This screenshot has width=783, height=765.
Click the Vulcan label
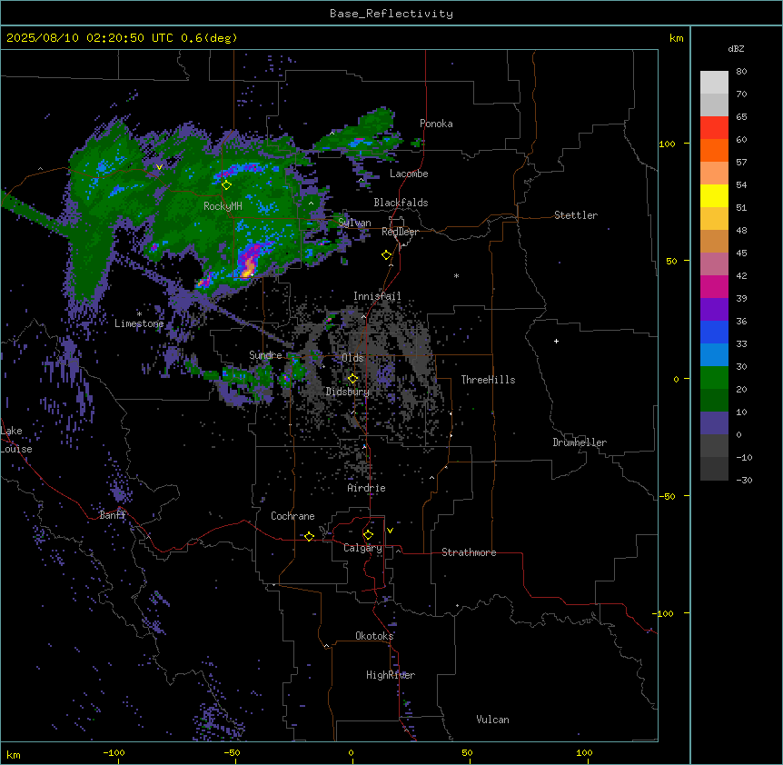pyautogui.click(x=493, y=720)
